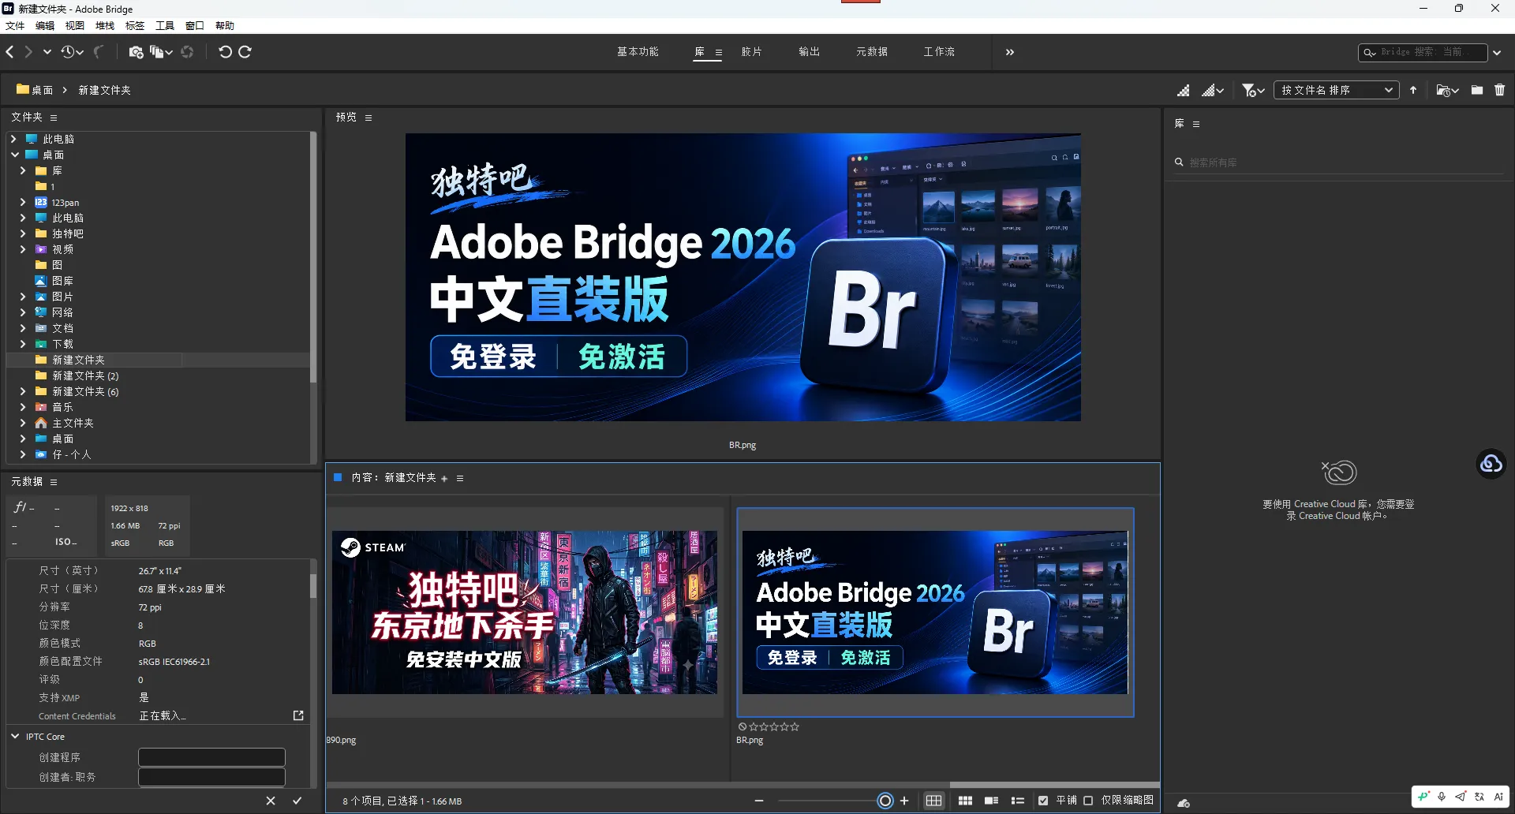Open the 元数据 panel menu

point(54,482)
